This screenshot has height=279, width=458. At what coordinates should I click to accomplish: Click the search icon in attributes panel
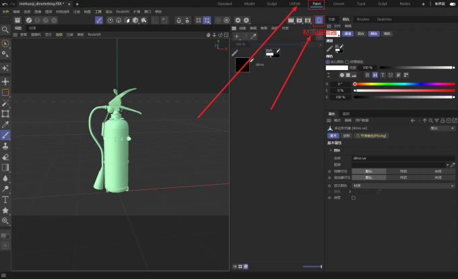431,121
